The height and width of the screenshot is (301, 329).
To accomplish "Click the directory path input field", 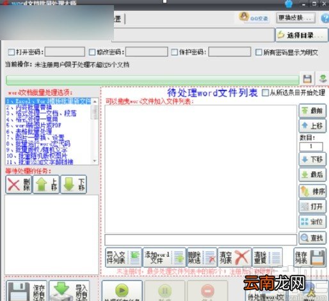I will (193, 35).
